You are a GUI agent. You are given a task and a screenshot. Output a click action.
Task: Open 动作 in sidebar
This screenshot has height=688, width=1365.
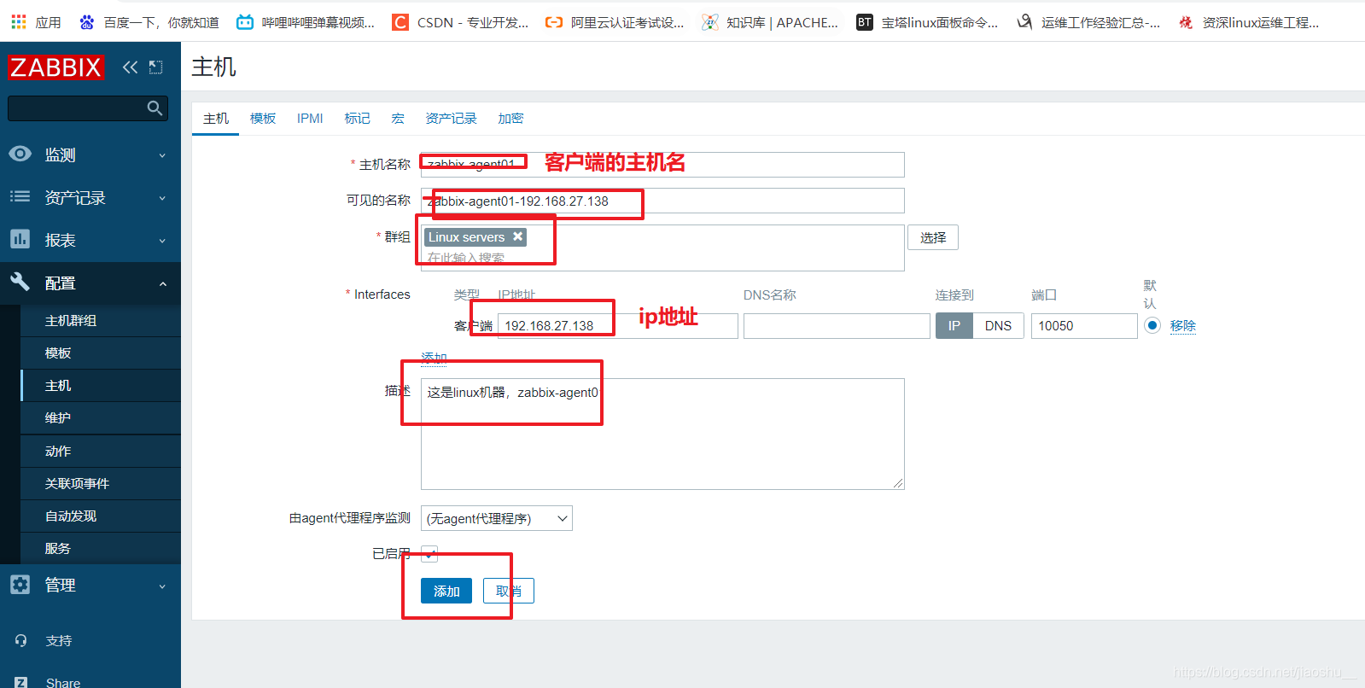click(x=101, y=451)
